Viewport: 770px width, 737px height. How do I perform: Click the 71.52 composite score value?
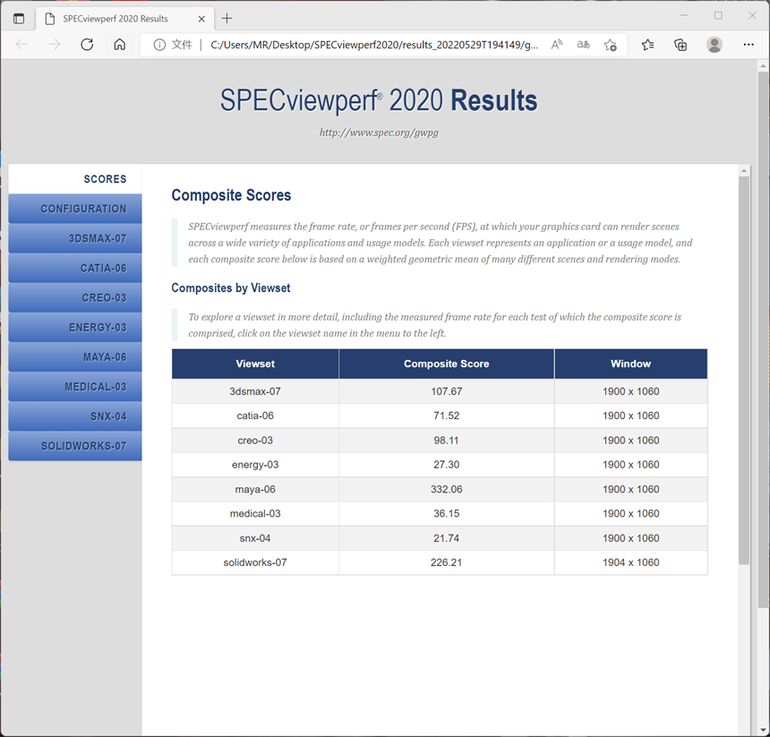pyautogui.click(x=447, y=416)
